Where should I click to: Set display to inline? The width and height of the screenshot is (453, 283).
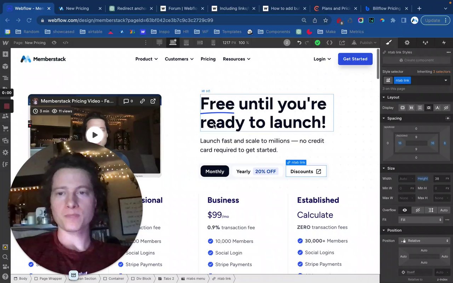coord(437,108)
